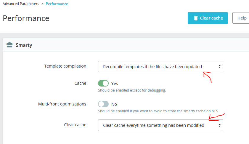The height and width of the screenshot is (144, 249).
Task: Click the Multi-front optimizations field label
Action: tap(62, 104)
